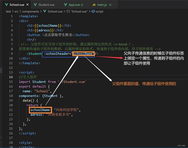The image size is (188, 148).
Task: Click the Vue icon in breadcrumb before School.vue
Action: 45,11
